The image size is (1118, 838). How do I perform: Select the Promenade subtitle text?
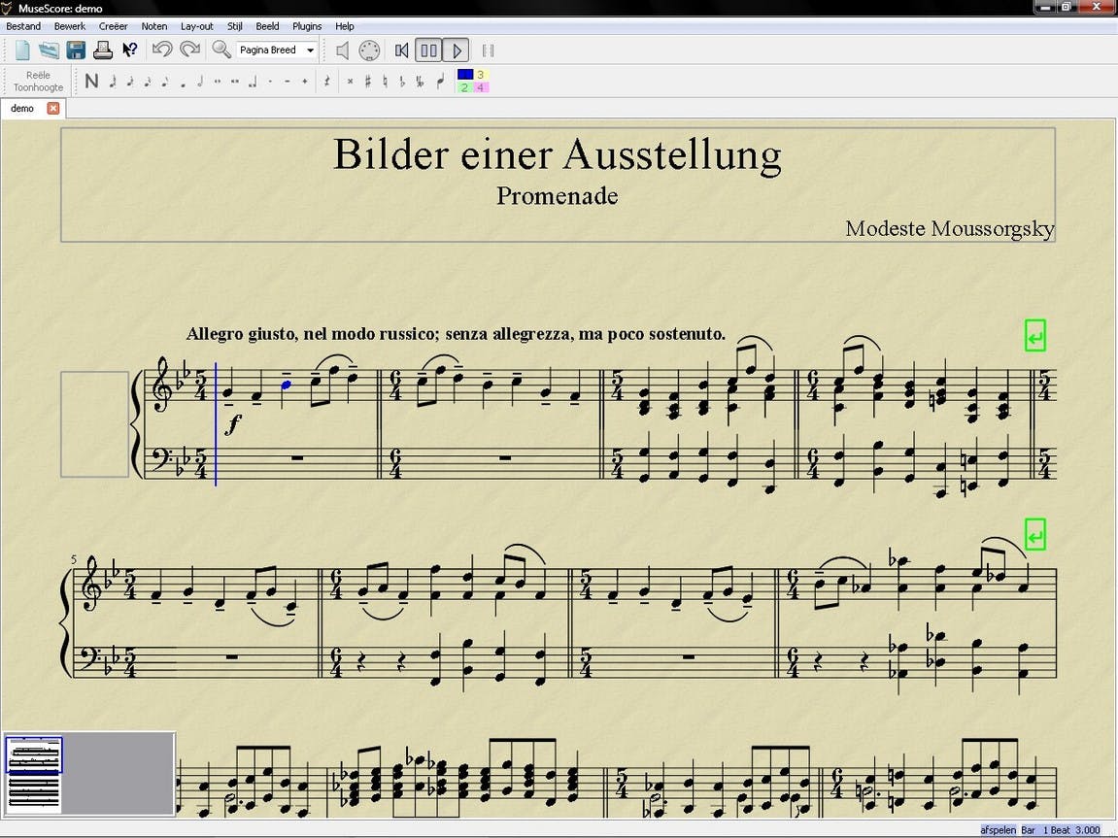click(x=557, y=195)
